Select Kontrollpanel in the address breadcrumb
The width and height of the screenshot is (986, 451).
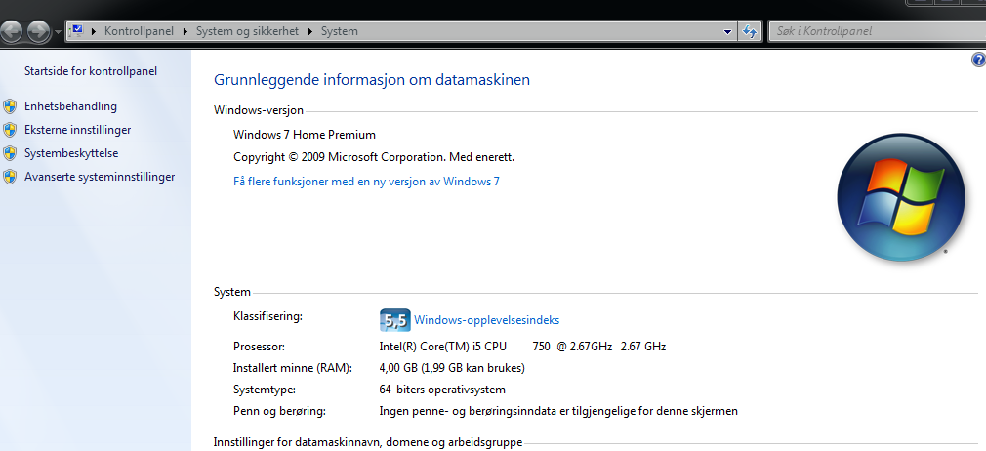(139, 31)
